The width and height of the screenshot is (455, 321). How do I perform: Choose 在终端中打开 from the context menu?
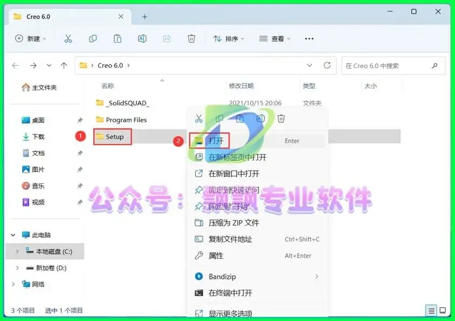257,293
